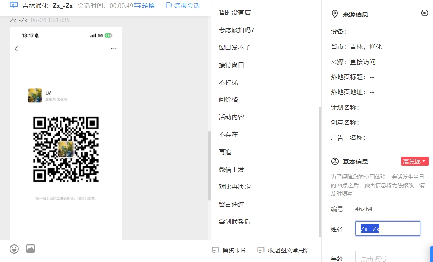Viewport: 433px width, 262px height.
Task: Select the quick phrase 考虑旅拍吗?
Action: coord(236,30)
